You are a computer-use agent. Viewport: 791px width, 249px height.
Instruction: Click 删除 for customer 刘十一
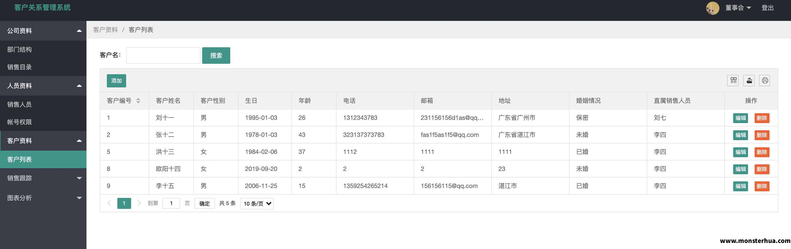tap(762, 118)
